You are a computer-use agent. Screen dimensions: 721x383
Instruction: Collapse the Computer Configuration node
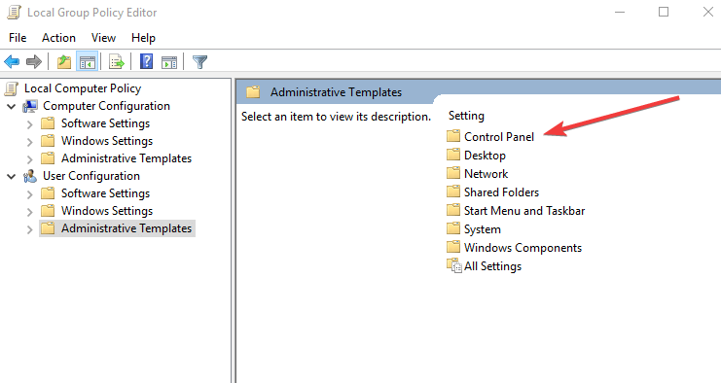point(12,107)
